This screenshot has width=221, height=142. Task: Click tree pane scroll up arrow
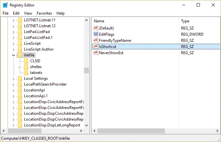[x=87, y=20]
